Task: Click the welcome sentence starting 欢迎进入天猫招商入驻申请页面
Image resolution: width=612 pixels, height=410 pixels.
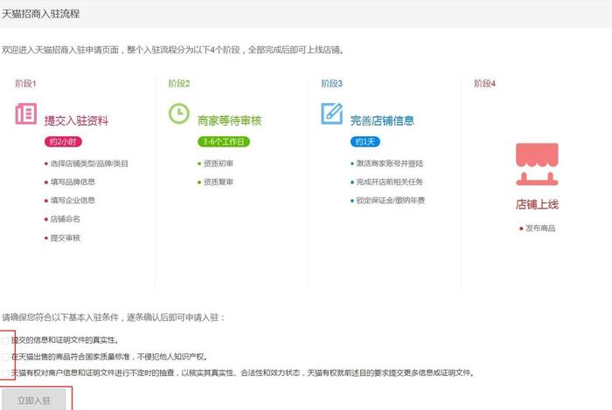Action: pos(173,50)
